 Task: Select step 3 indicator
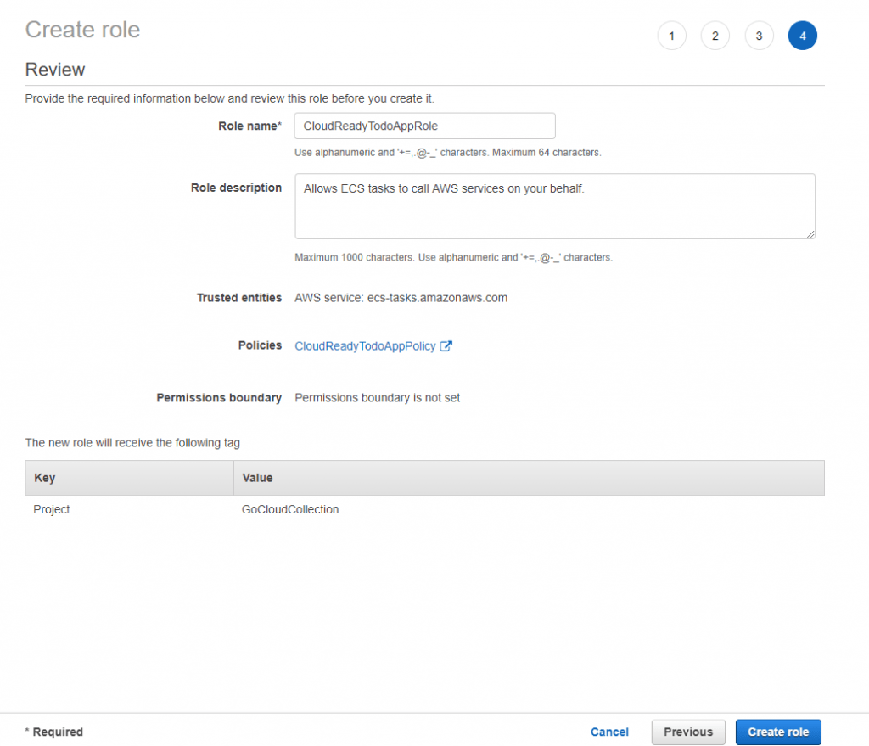(x=759, y=36)
